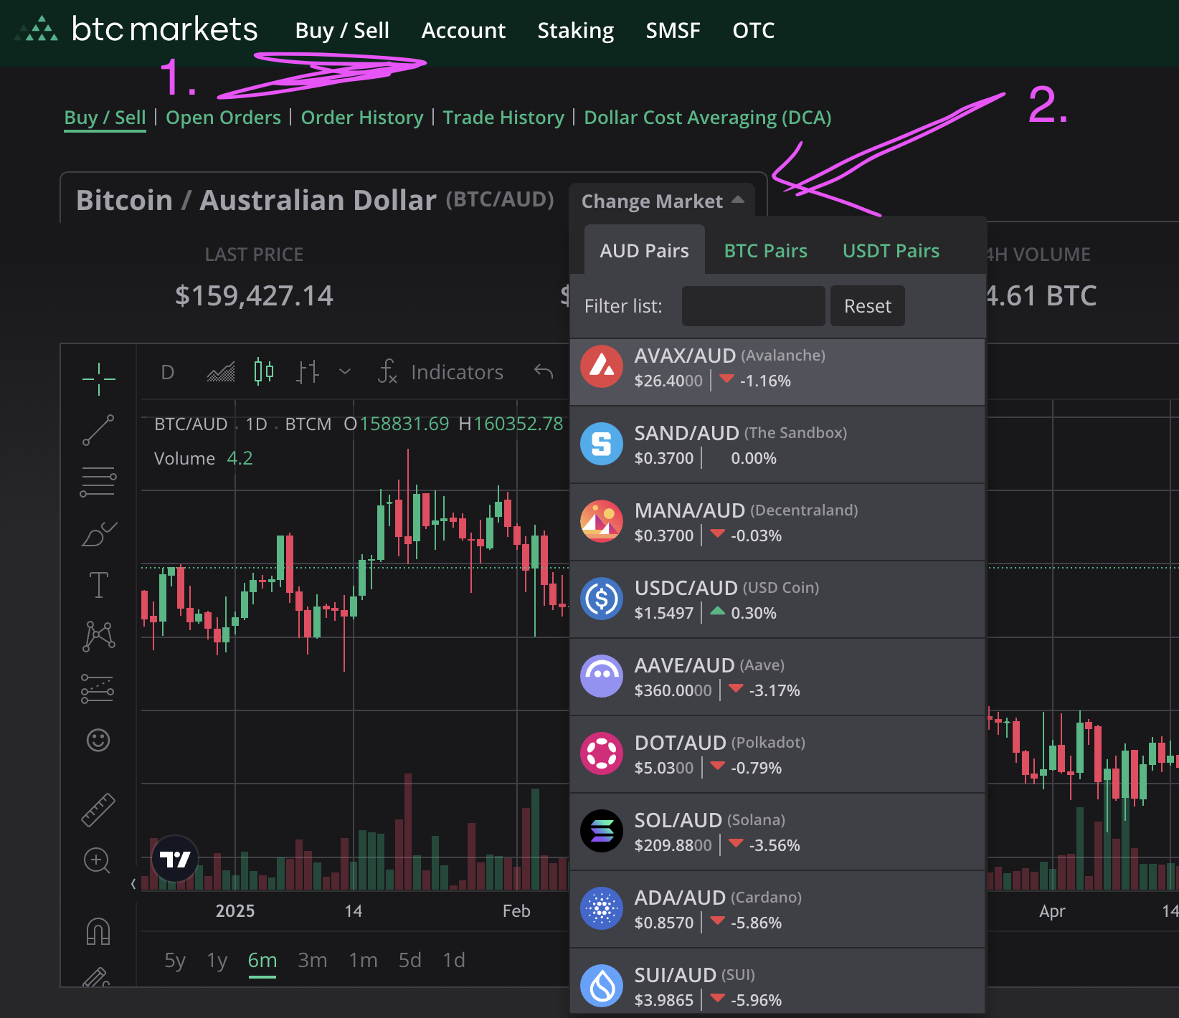Select the trend line drawing tool
This screenshot has height=1018, width=1179.
98,429
